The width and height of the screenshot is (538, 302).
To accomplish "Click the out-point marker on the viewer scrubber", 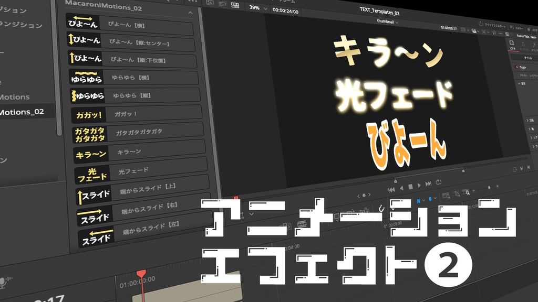I will [463, 170].
